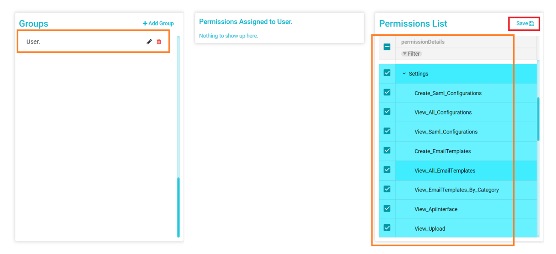Uncheck Create_Saml_Configurations checkbox
Screen dimensions: 556x254
pyautogui.click(x=387, y=92)
